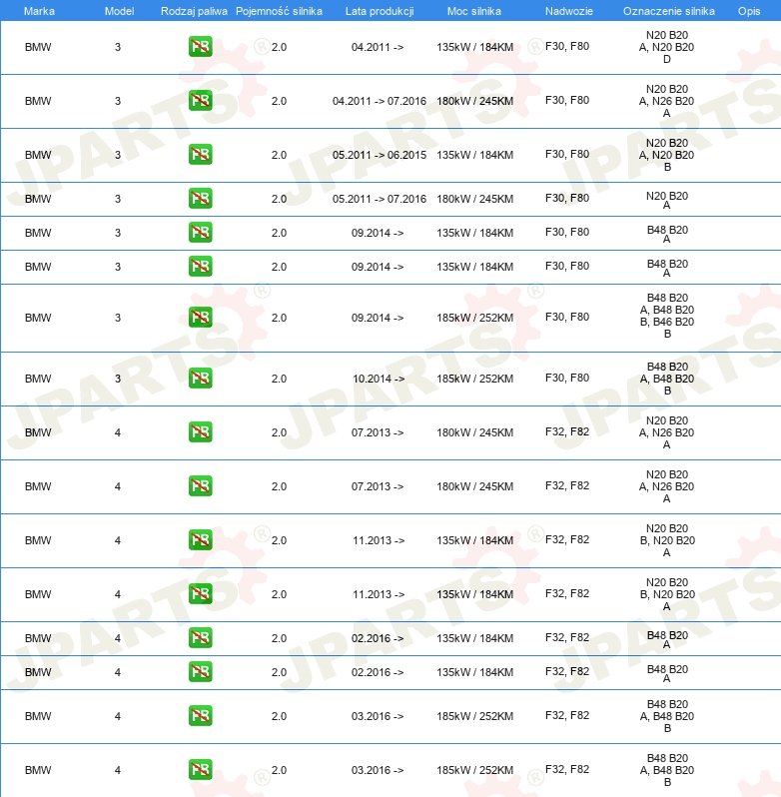Click the Rodzaj paliwa column header

[194, 11]
